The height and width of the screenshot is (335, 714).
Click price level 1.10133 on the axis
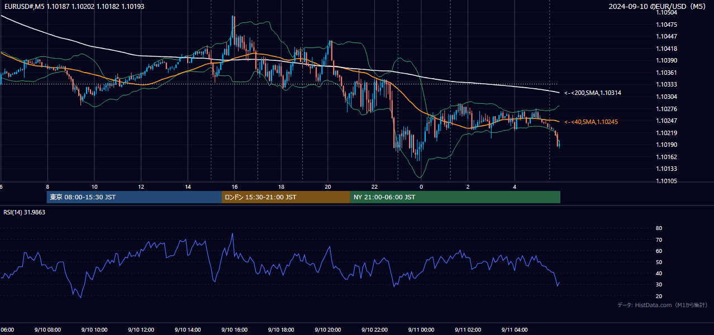667,169
